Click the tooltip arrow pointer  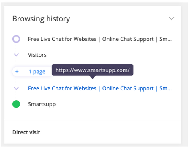[92, 77]
